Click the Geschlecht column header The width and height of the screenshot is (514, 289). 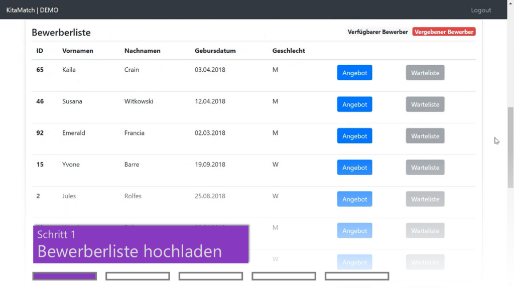point(289,51)
